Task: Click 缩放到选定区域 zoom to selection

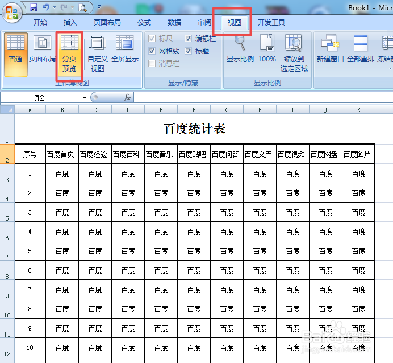Action: pos(294,53)
